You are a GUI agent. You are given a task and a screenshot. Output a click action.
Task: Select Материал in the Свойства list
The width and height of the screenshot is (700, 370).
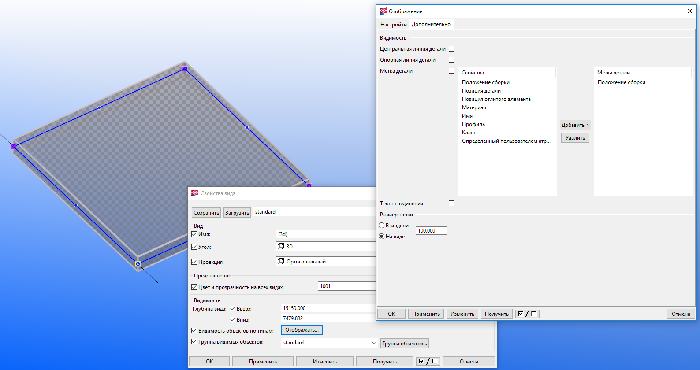474,107
